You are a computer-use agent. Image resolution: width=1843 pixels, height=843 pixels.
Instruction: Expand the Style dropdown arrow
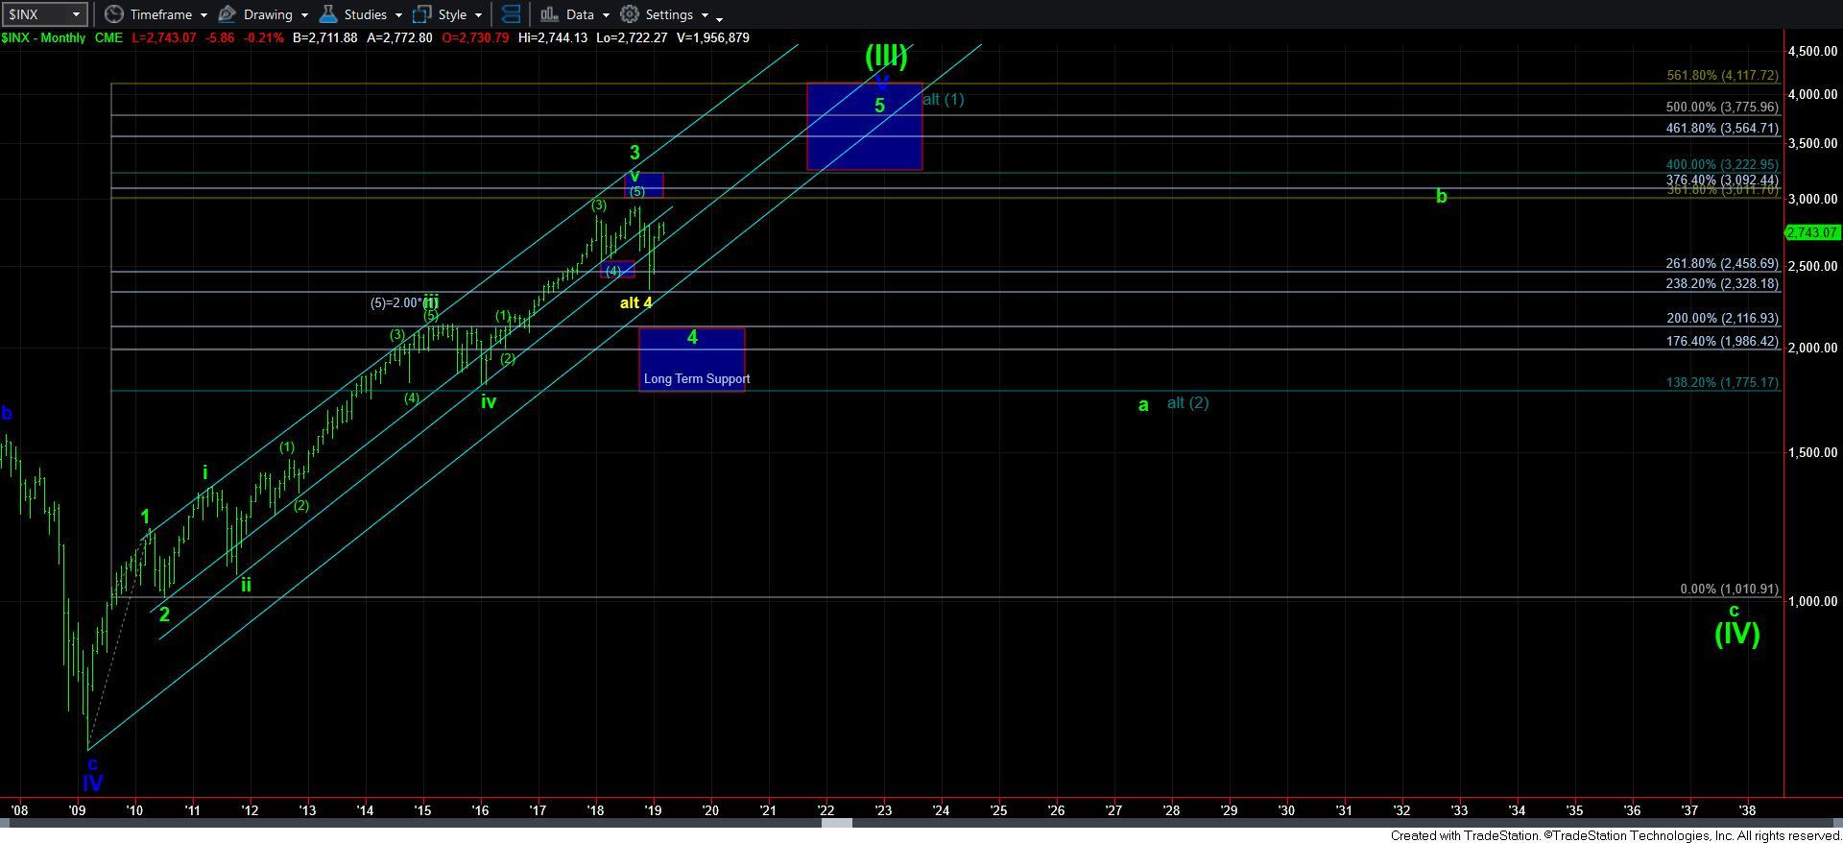(478, 15)
